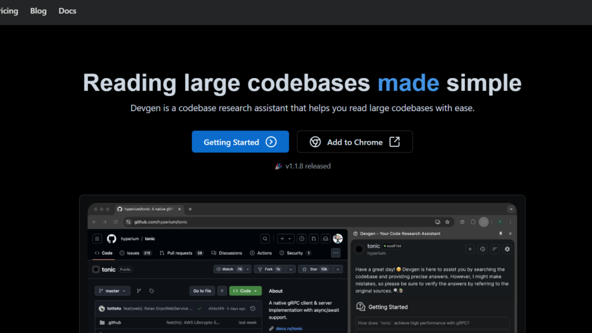Click the issues circle icon in demo GitHub header
This screenshot has height=333, width=592.
point(302,238)
